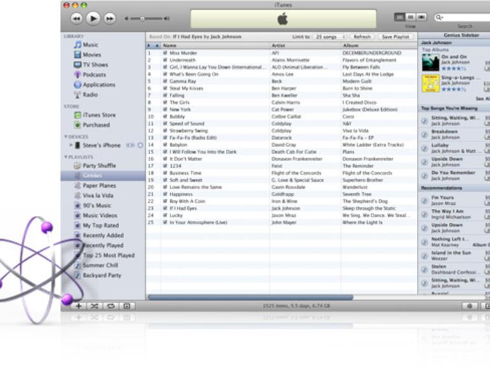The image size is (490, 368).
Task: Switch to Cover Flow view button
Action: coord(422,17)
